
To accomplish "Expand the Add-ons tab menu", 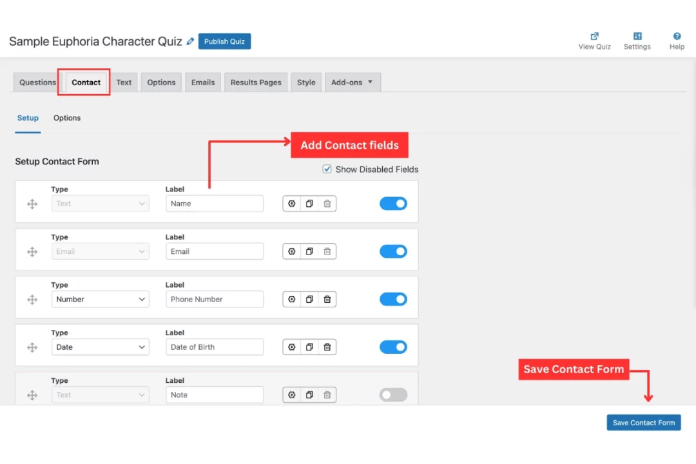I will tap(353, 82).
